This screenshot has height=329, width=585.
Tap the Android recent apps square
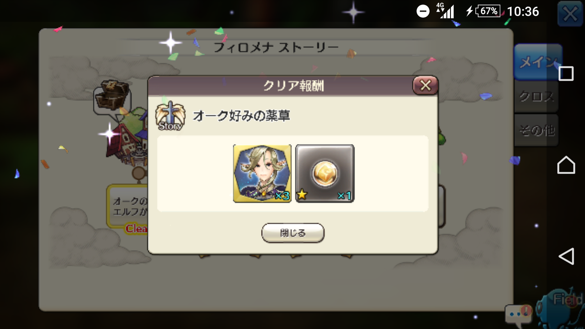(566, 73)
